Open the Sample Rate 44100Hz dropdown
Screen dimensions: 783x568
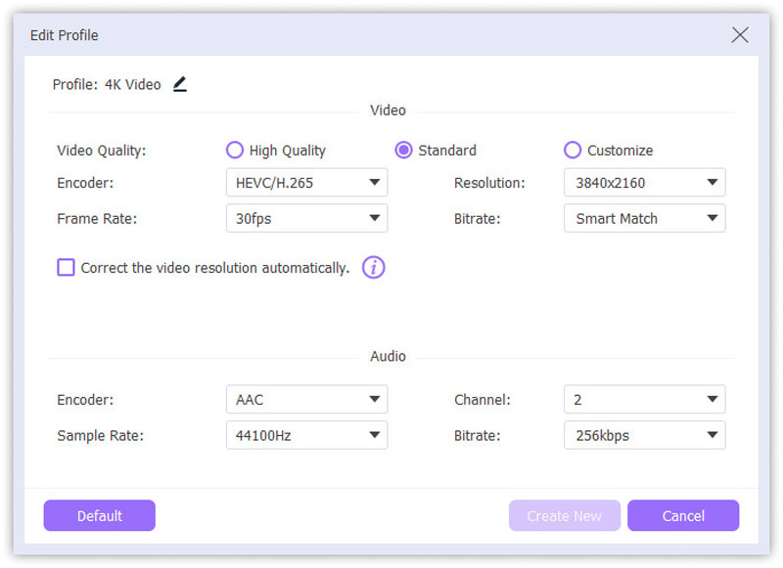pyautogui.click(x=306, y=435)
